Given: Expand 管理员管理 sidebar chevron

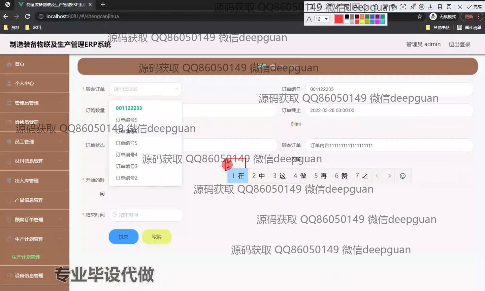Looking at the screenshot, I should (x=61, y=102).
